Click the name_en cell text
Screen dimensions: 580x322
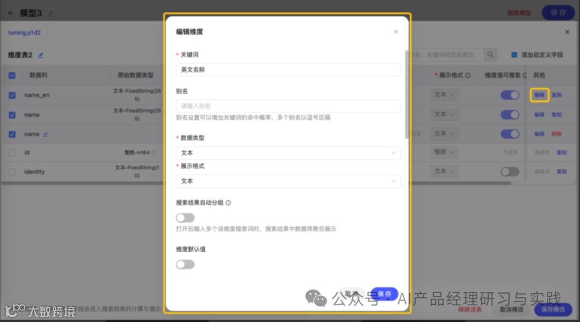point(37,95)
